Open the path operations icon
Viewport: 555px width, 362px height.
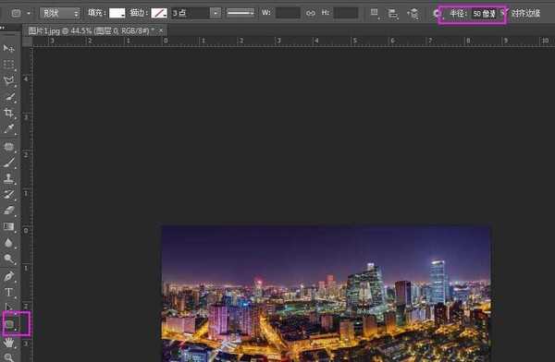click(x=374, y=14)
